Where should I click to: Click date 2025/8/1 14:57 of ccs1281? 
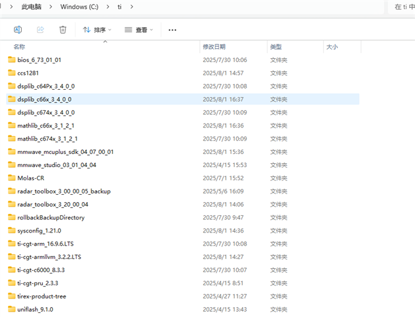click(223, 73)
